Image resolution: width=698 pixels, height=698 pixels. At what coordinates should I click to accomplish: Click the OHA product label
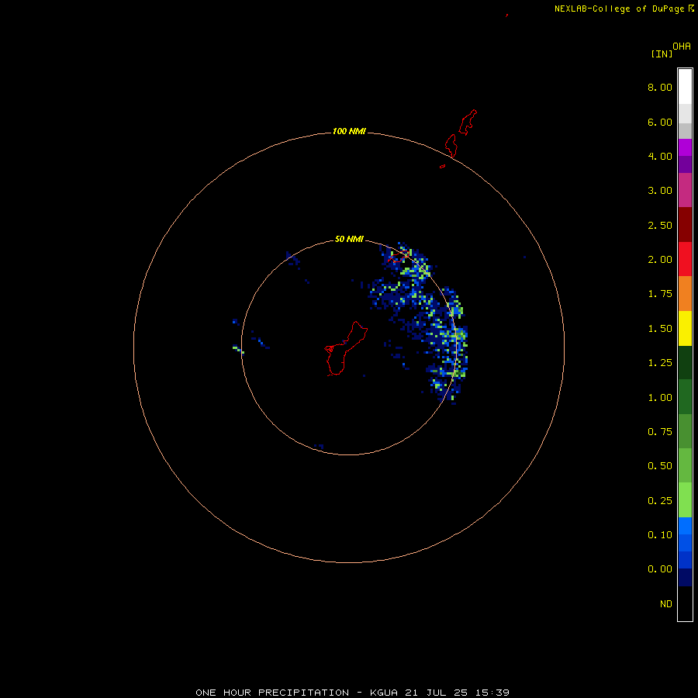pos(682,47)
